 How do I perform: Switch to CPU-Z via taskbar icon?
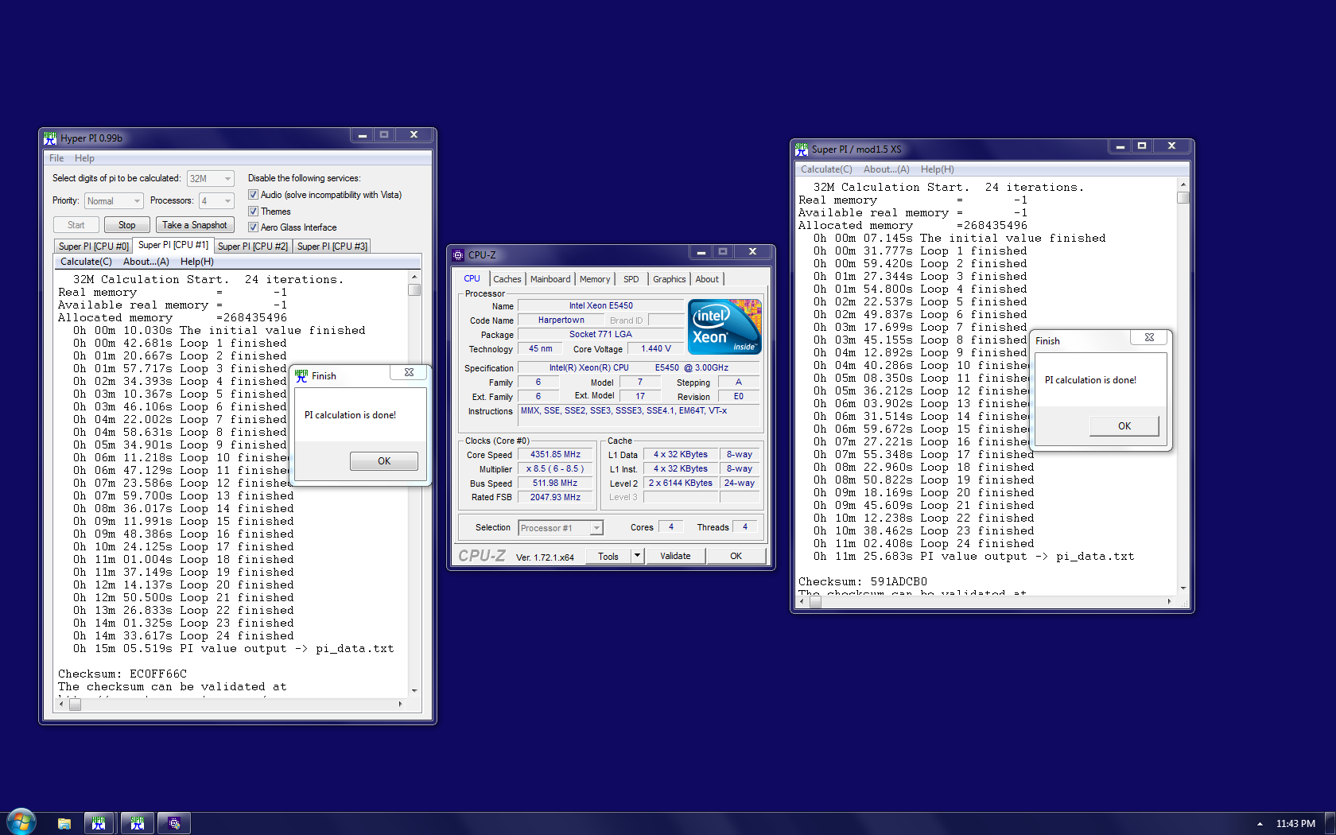point(175,824)
